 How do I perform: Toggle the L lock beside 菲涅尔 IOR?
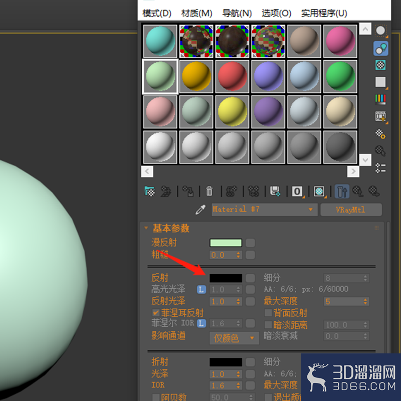tap(202, 323)
